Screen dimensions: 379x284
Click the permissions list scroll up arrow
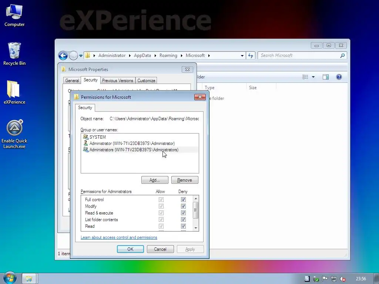coord(196,199)
